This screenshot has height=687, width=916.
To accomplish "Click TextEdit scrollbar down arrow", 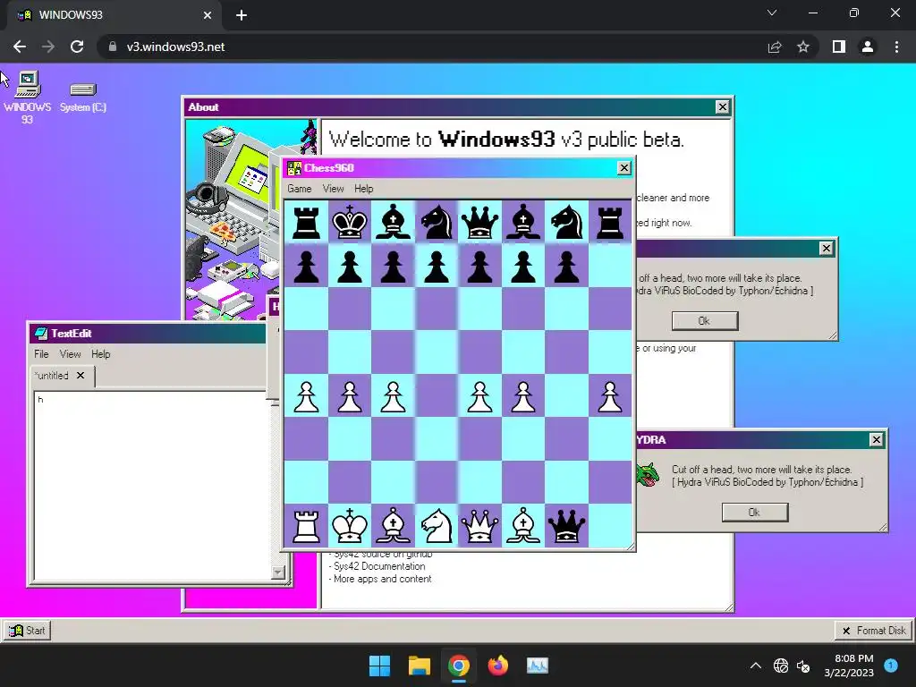I will (x=278, y=572).
